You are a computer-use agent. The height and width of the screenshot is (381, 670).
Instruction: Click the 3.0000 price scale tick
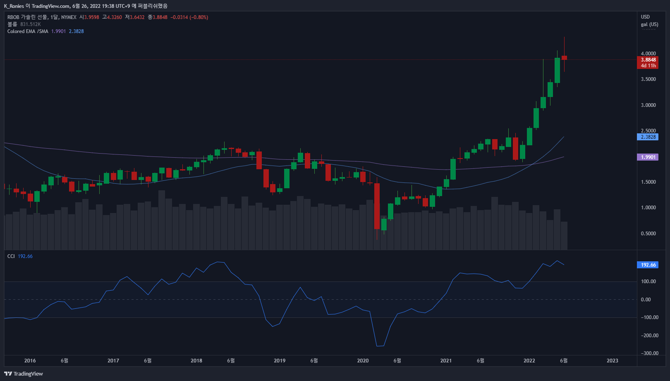click(648, 105)
